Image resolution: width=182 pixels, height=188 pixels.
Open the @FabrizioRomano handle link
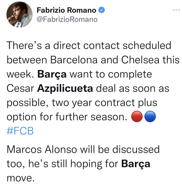(67, 19)
